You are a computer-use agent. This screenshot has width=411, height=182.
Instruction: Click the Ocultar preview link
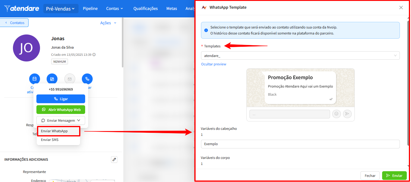[214, 64]
